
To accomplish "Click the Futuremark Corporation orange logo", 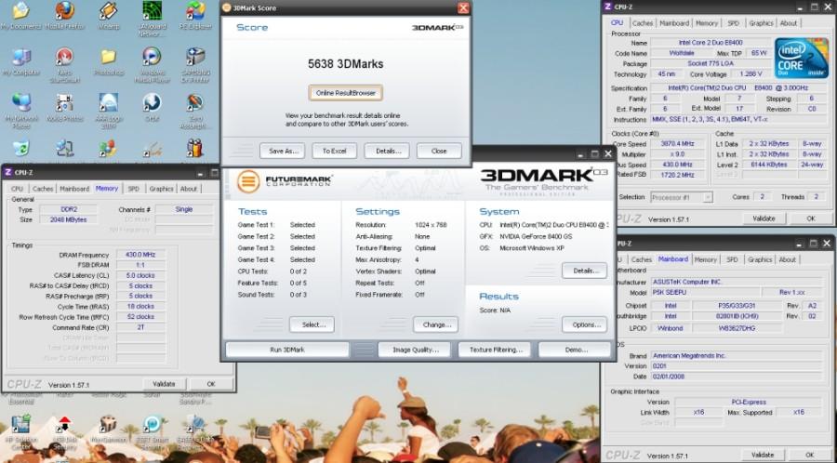I will coord(248,181).
